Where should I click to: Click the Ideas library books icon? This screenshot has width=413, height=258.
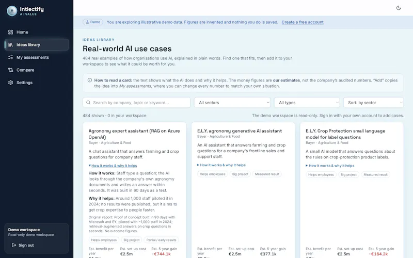pyautogui.click(x=10, y=45)
